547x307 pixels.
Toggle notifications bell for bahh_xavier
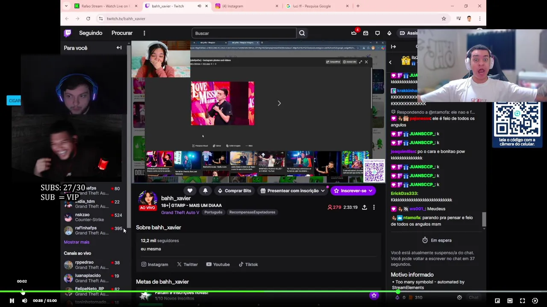(x=205, y=191)
